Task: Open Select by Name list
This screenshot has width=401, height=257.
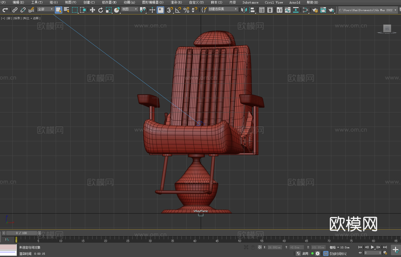Action: 67,10
